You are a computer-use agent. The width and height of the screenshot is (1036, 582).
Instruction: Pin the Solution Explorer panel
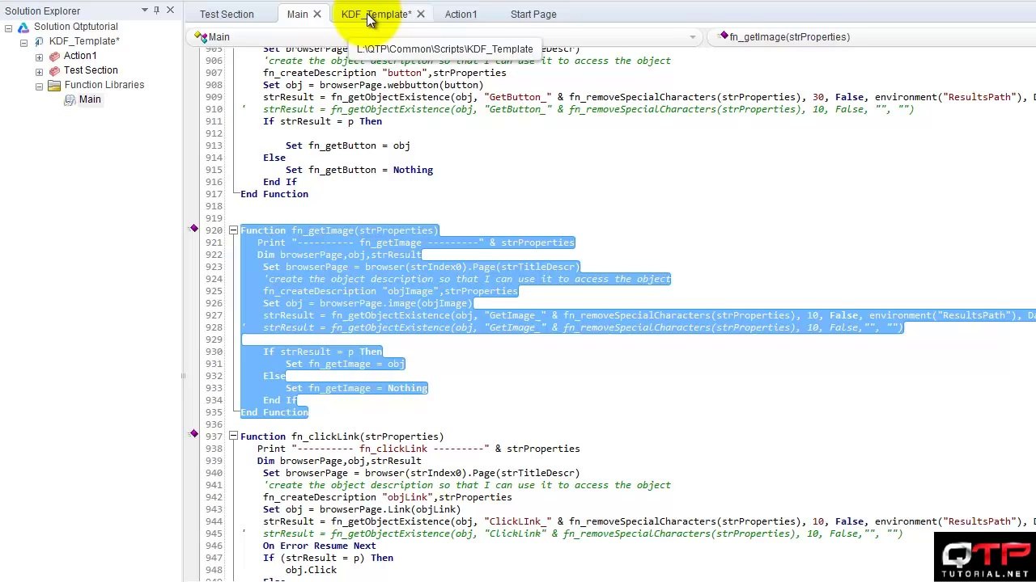pos(156,11)
